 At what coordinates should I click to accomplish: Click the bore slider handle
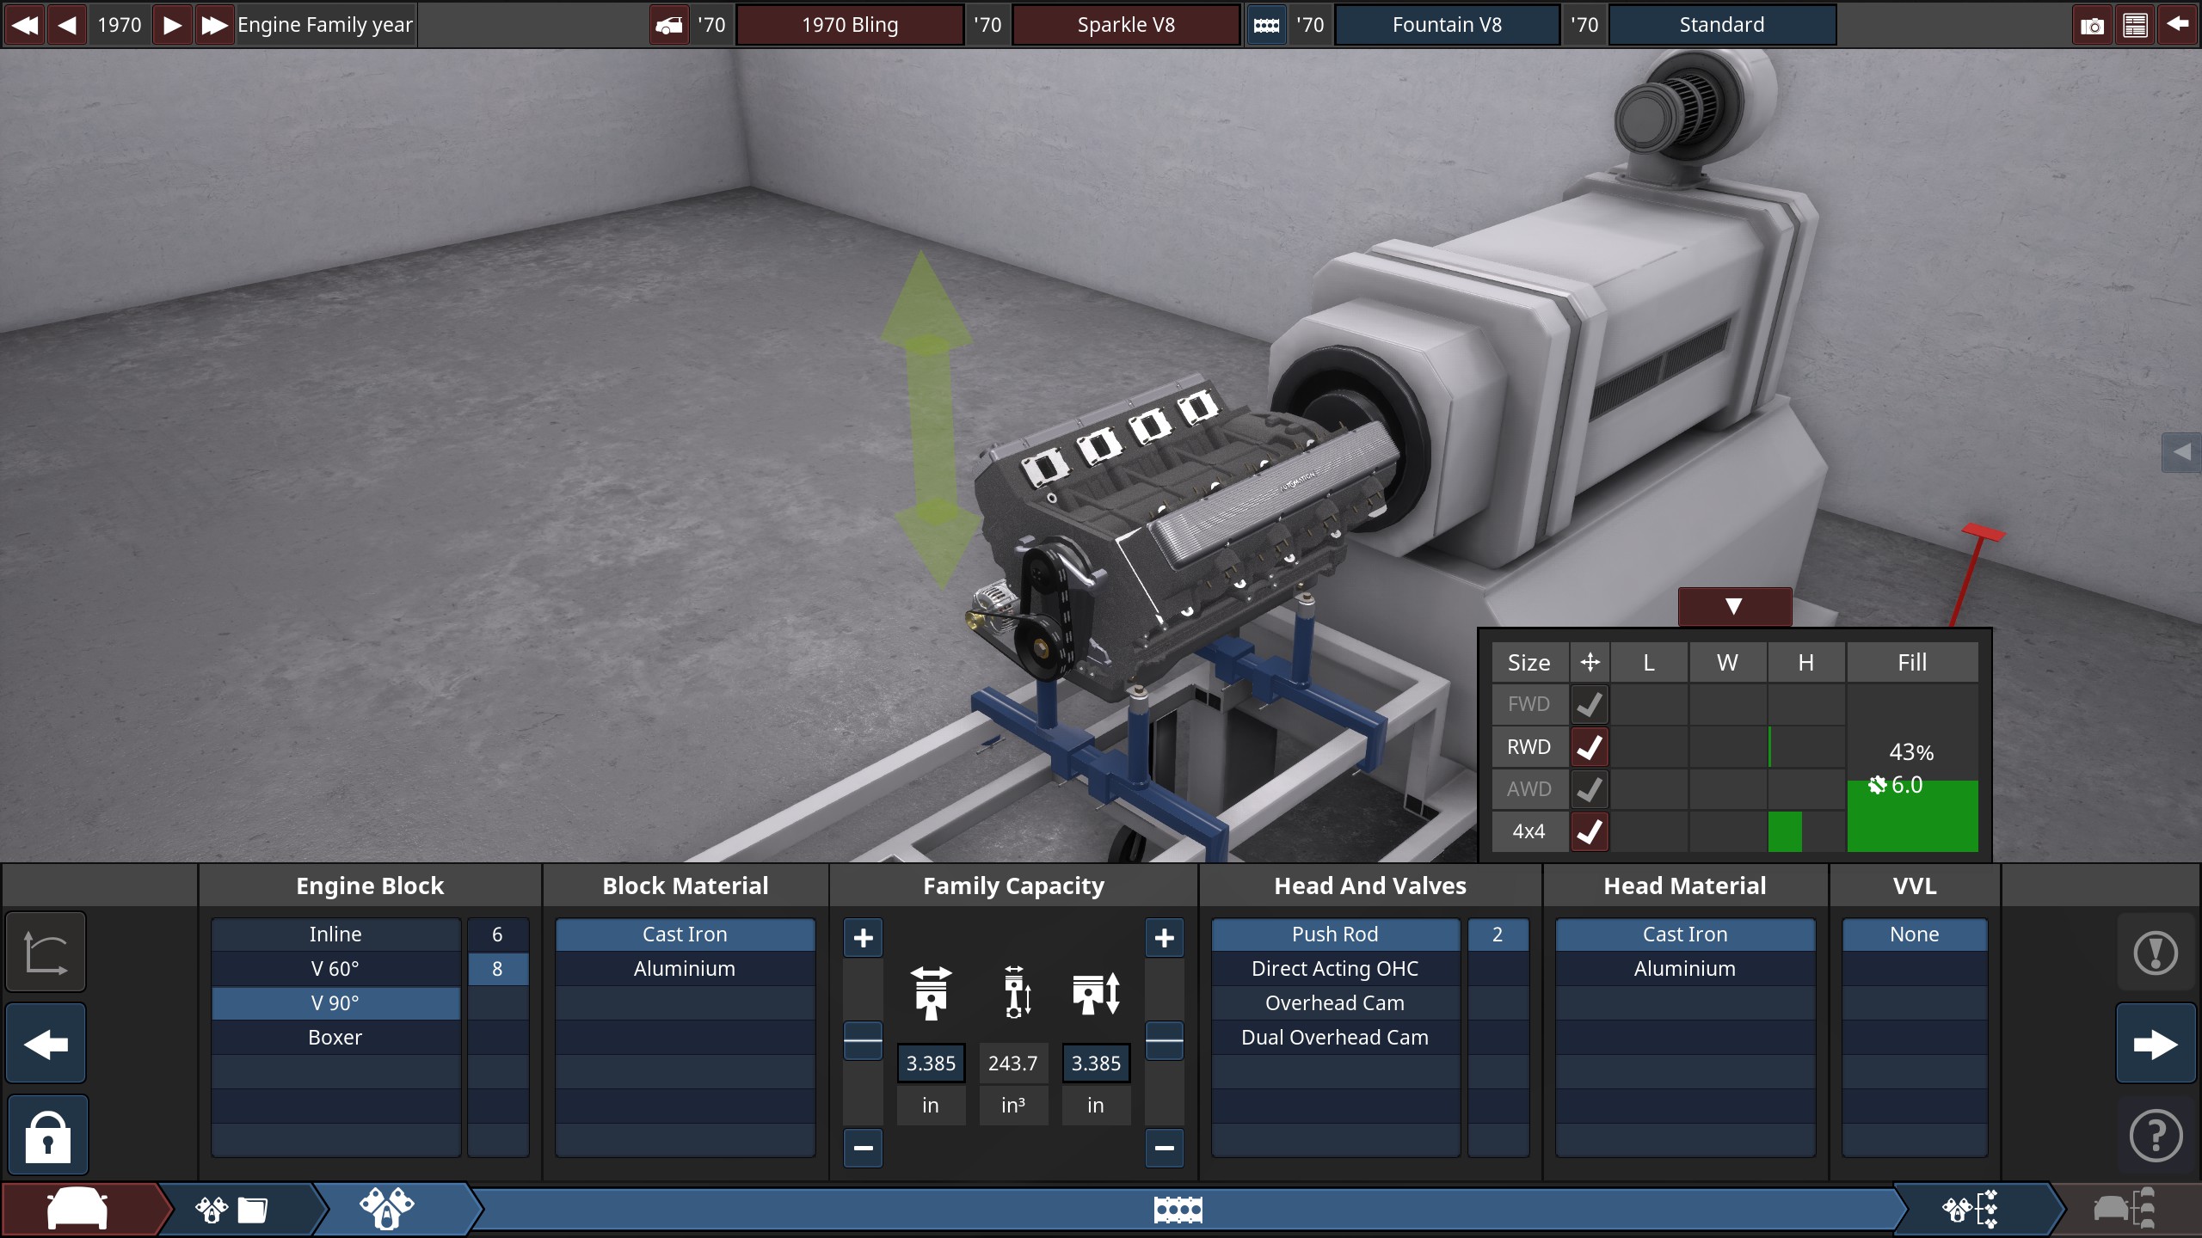coord(863,1041)
